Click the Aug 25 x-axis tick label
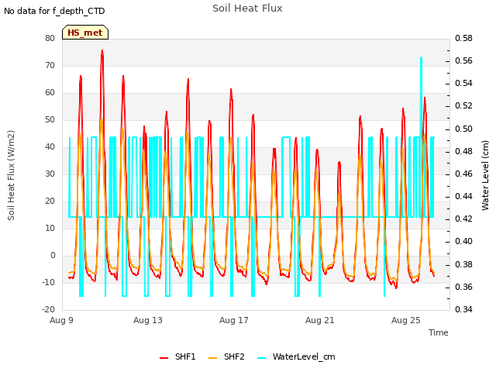The width and height of the screenshot is (496, 372). tap(406, 320)
